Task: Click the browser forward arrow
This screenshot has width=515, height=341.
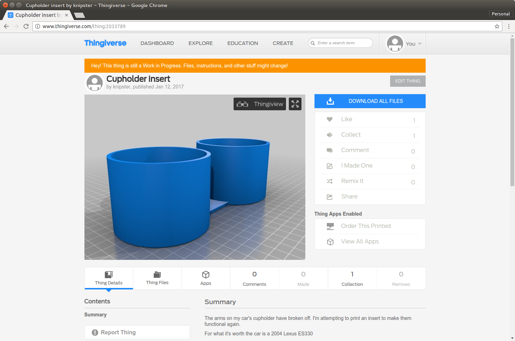Action: tap(16, 26)
